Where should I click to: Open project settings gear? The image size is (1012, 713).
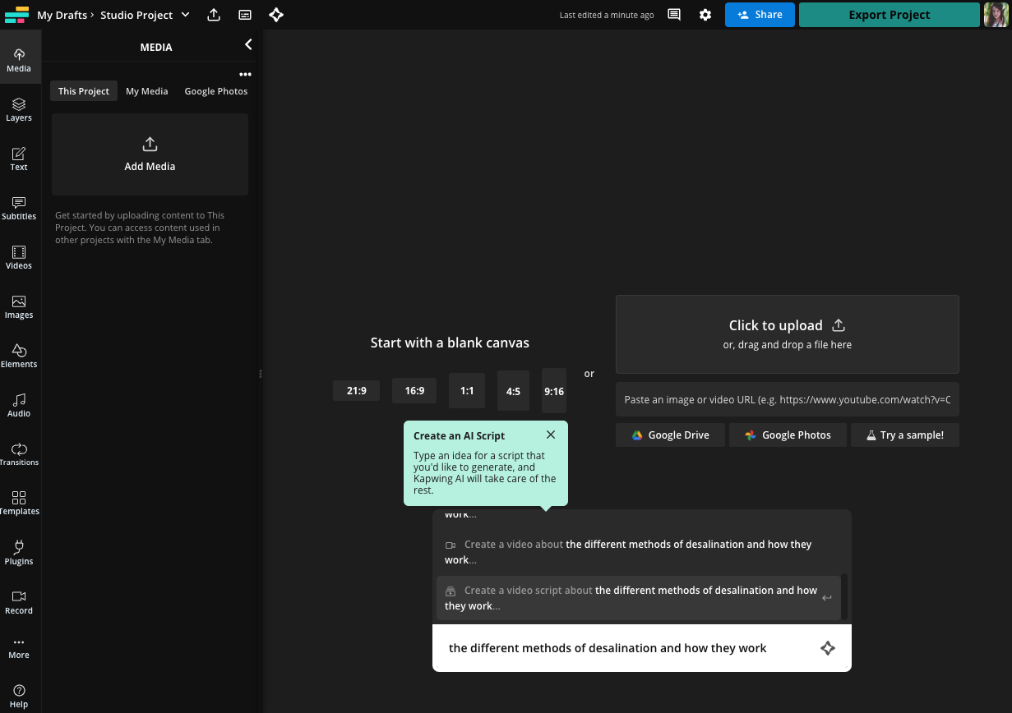coord(705,15)
